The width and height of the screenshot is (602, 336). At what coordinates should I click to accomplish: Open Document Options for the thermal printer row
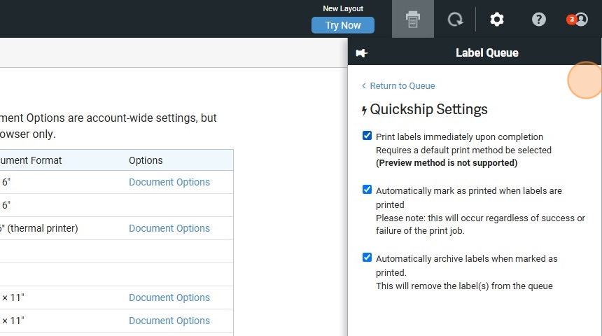click(169, 228)
